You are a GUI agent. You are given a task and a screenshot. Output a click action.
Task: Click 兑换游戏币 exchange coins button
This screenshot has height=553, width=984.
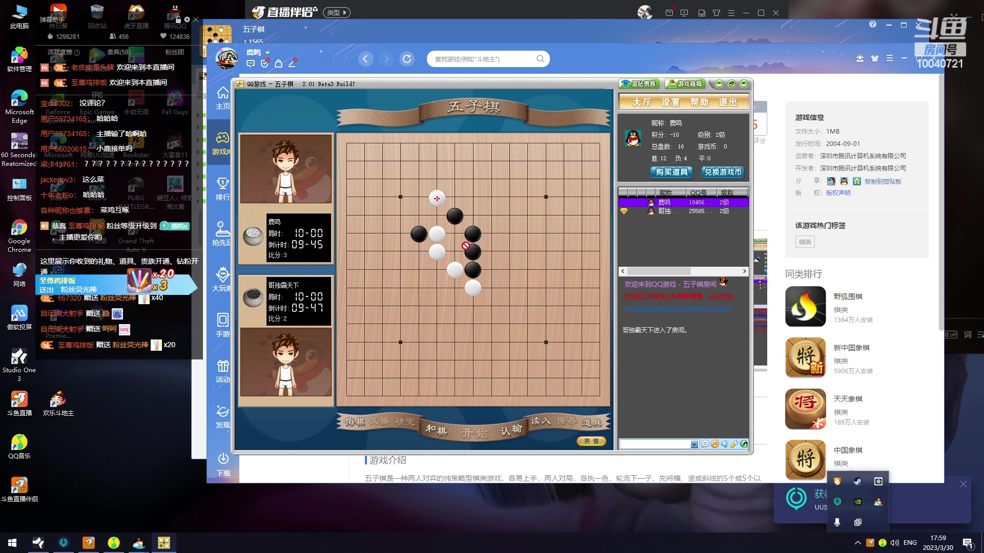723,172
